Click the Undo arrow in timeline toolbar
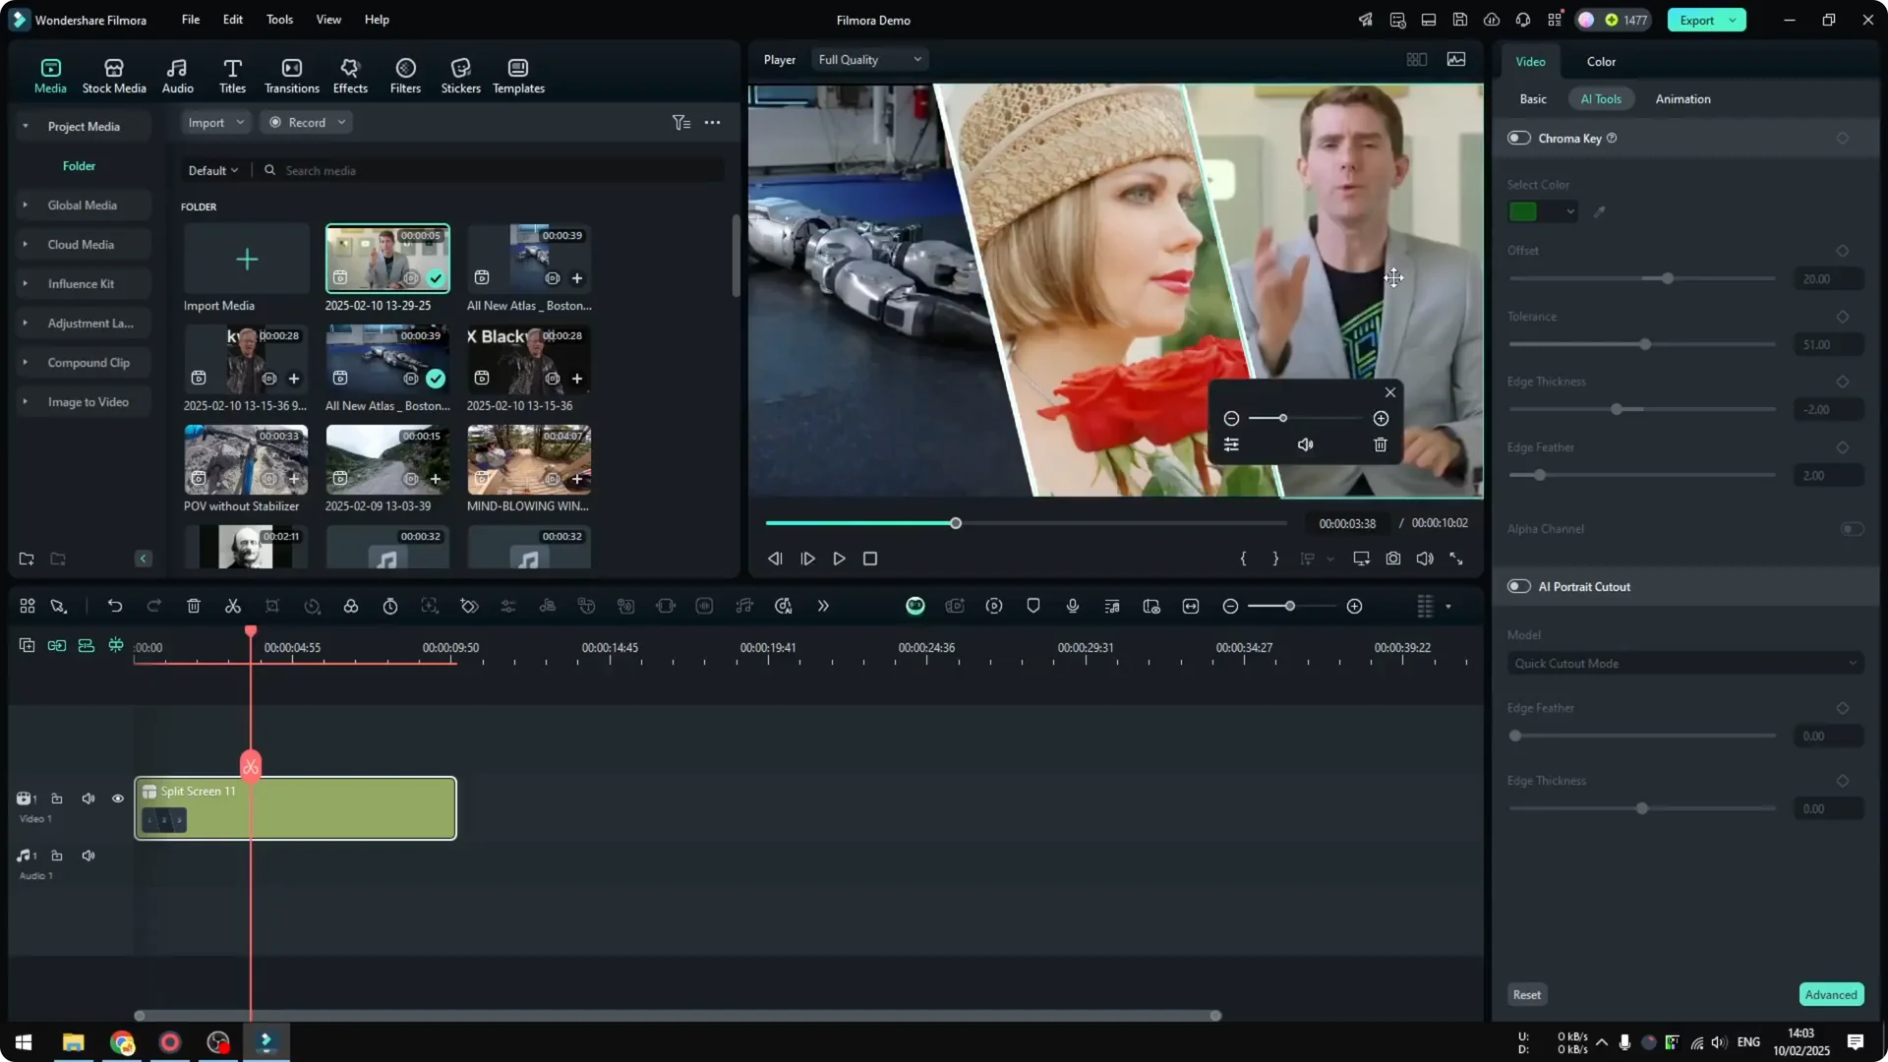Viewport: 1888px width, 1062px height. pos(115,606)
